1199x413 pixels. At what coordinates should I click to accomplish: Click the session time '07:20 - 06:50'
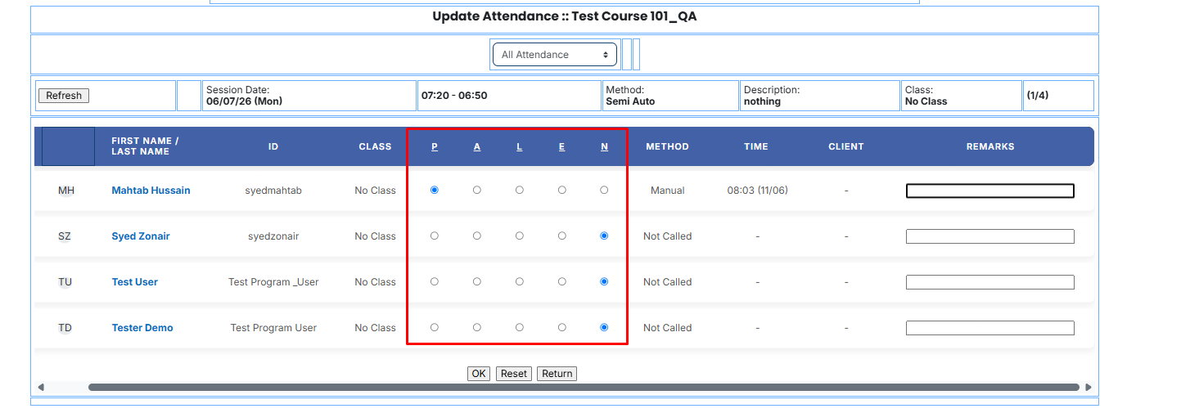(x=454, y=96)
